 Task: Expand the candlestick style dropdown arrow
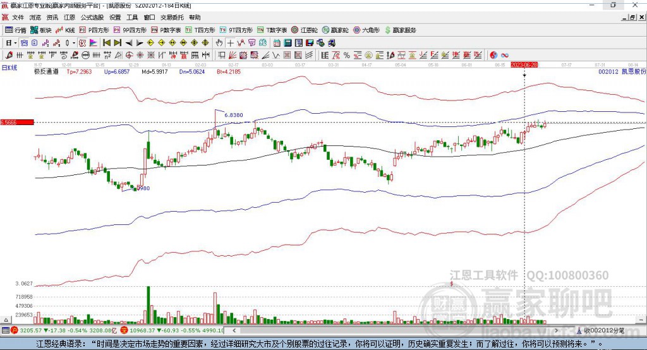tap(74, 43)
